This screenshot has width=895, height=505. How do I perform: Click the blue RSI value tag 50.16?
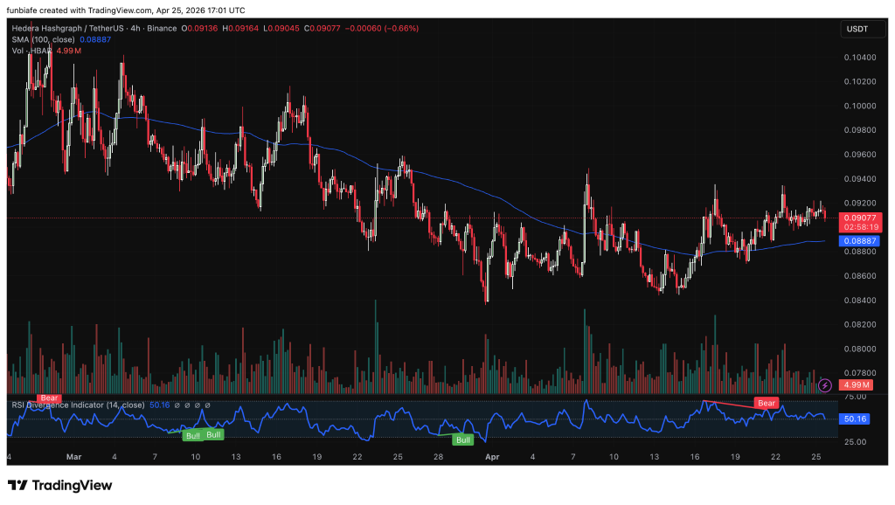tap(856, 419)
